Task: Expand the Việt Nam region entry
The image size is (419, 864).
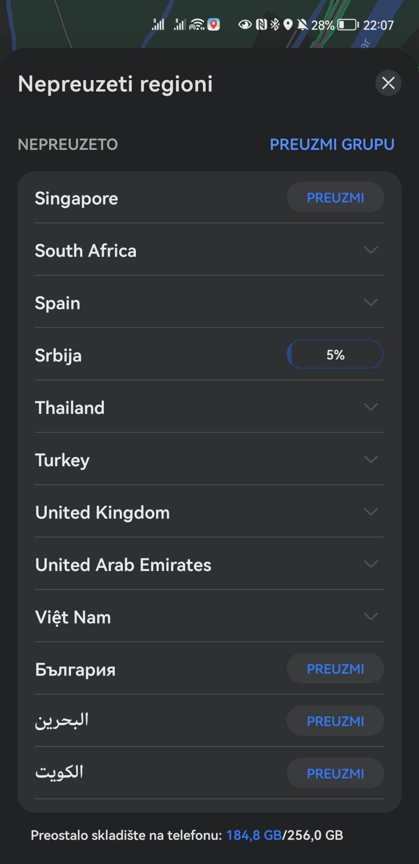Action: tap(370, 616)
